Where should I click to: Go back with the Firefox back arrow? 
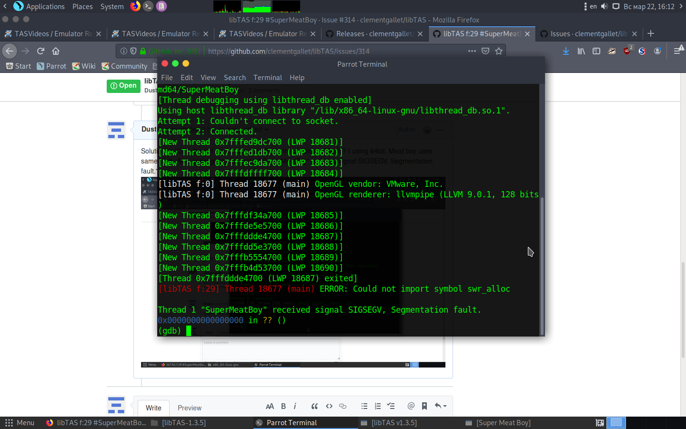tap(10, 51)
